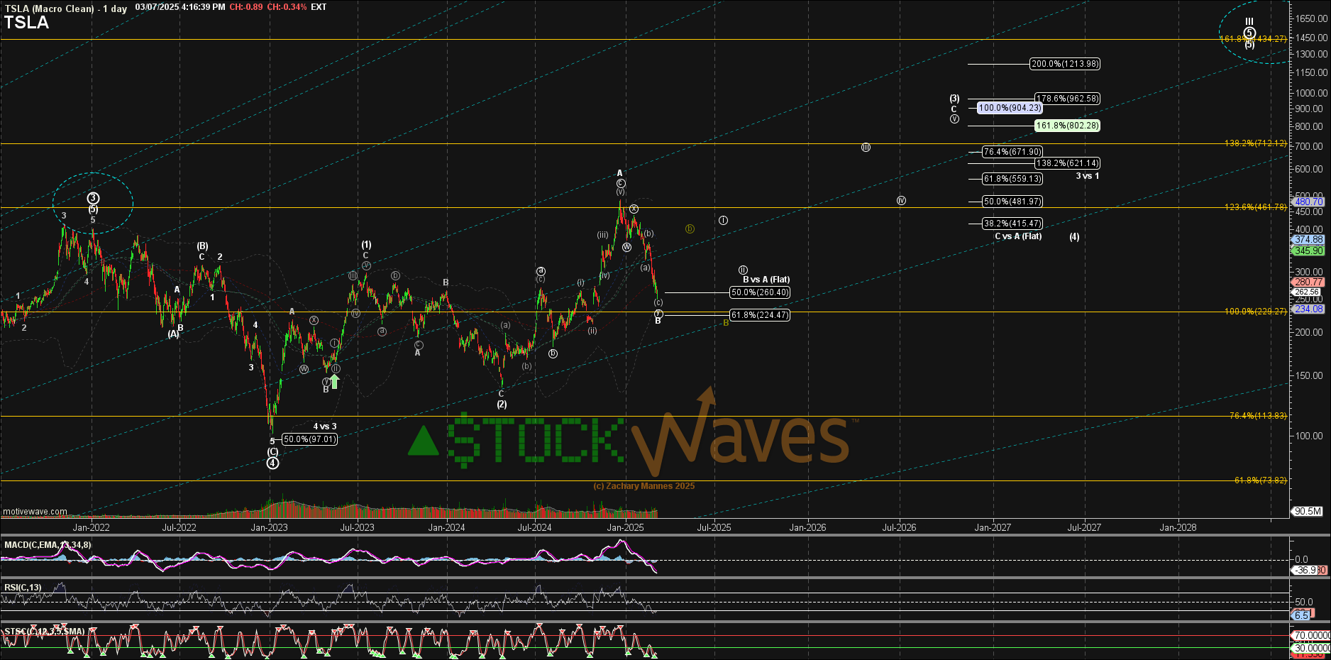Image resolution: width=1331 pixels, height=660 pixels.
Task: Click the 61.8%(224.47) retracement label
Action: [760, 315]
